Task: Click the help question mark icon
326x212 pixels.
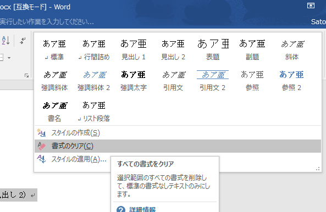Action: click(x=121, y=209)
